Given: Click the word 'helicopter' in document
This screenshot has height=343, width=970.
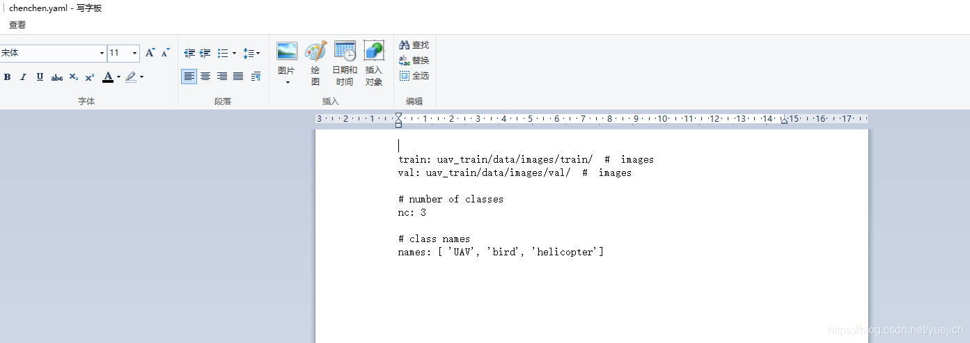Looking at the screenshot, I should pos(565,252).
